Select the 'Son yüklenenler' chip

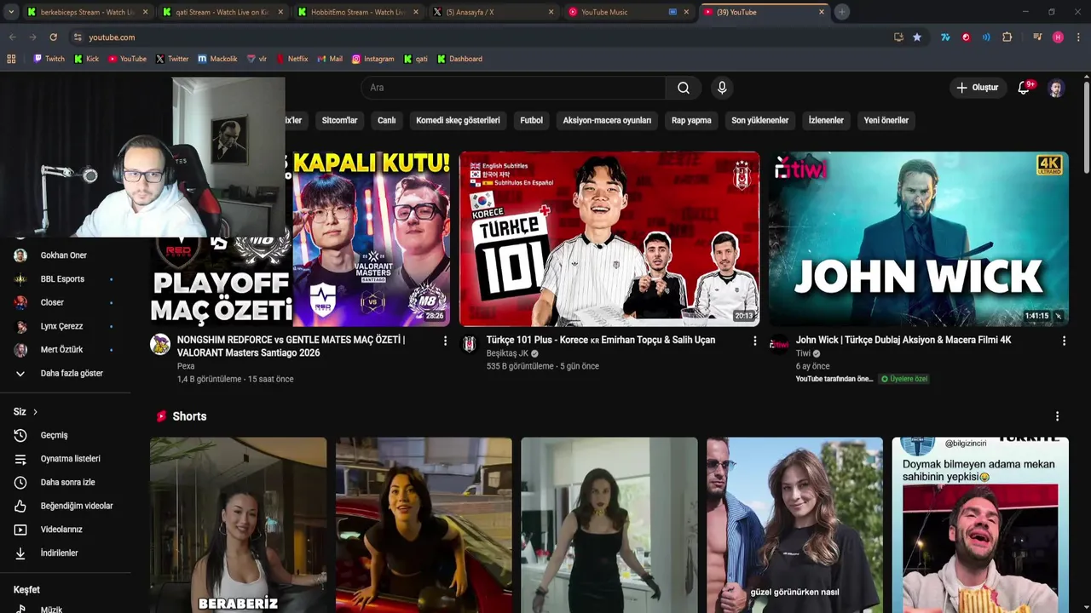[x=759, y=120]
